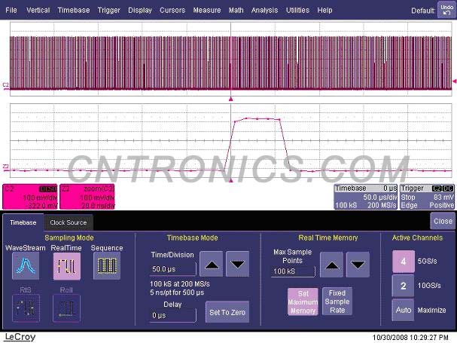Enable Set Maximum Memory mode
The image size is (457, 343).
coord(301,302)
